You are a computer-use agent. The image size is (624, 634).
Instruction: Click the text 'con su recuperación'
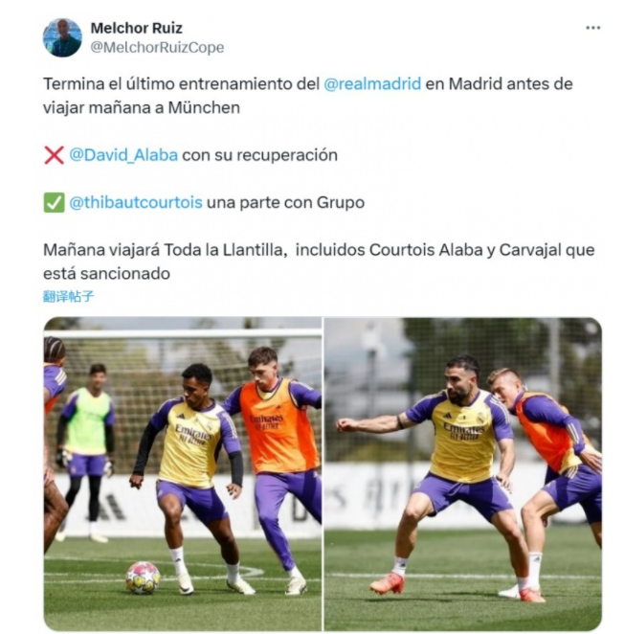260,155
